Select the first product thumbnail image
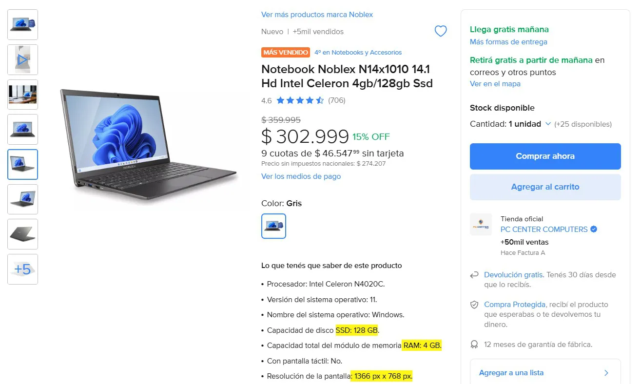The width and height of the screenshot is (641, 384). (22, 24)
